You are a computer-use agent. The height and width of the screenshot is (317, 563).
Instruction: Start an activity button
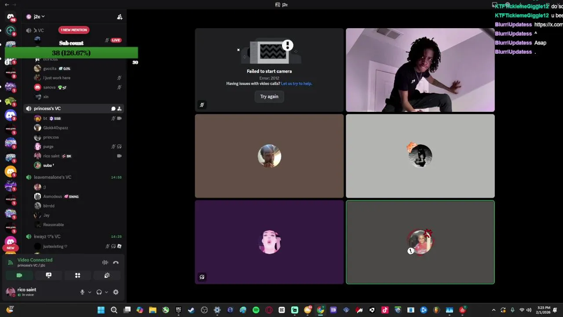[x=78, y=275]
